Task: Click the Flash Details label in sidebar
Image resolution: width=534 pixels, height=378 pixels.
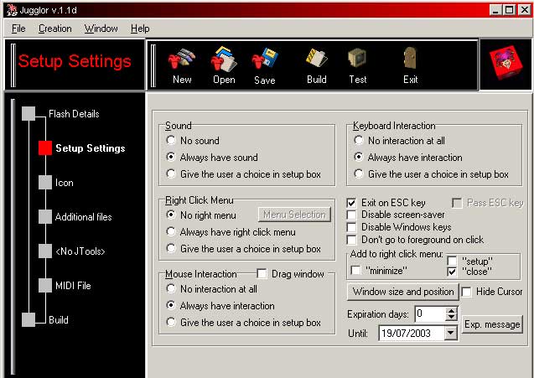Action: 74,114
